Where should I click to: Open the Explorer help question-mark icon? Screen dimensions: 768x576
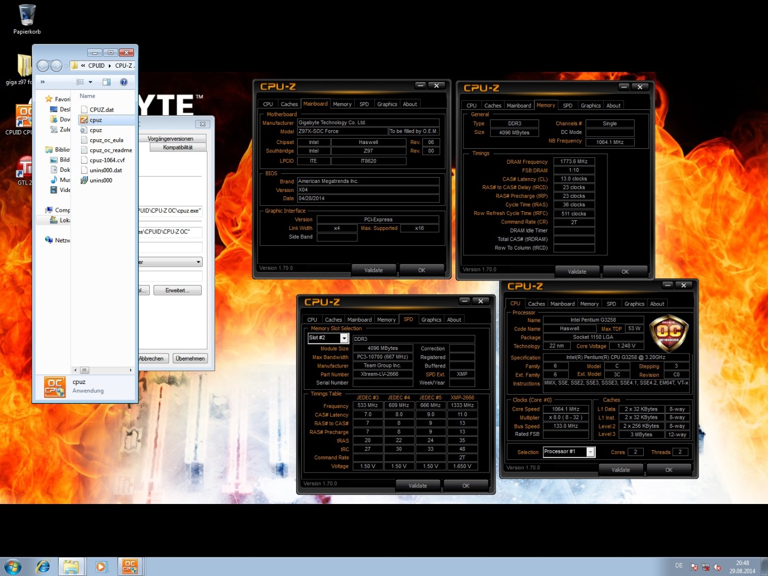point(124,82)
